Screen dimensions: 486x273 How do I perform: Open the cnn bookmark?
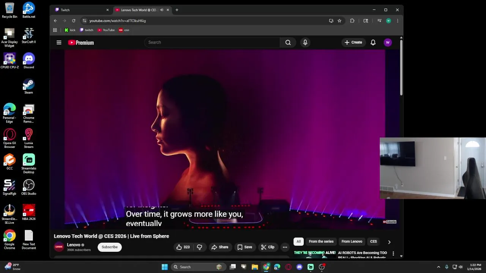(124, 30)
